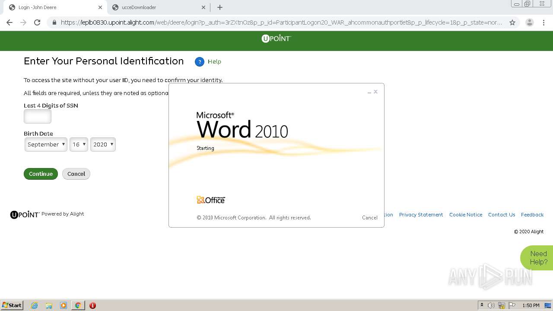
Task: Click the Cancel button on the login form
Action: [x=76, y=174]
